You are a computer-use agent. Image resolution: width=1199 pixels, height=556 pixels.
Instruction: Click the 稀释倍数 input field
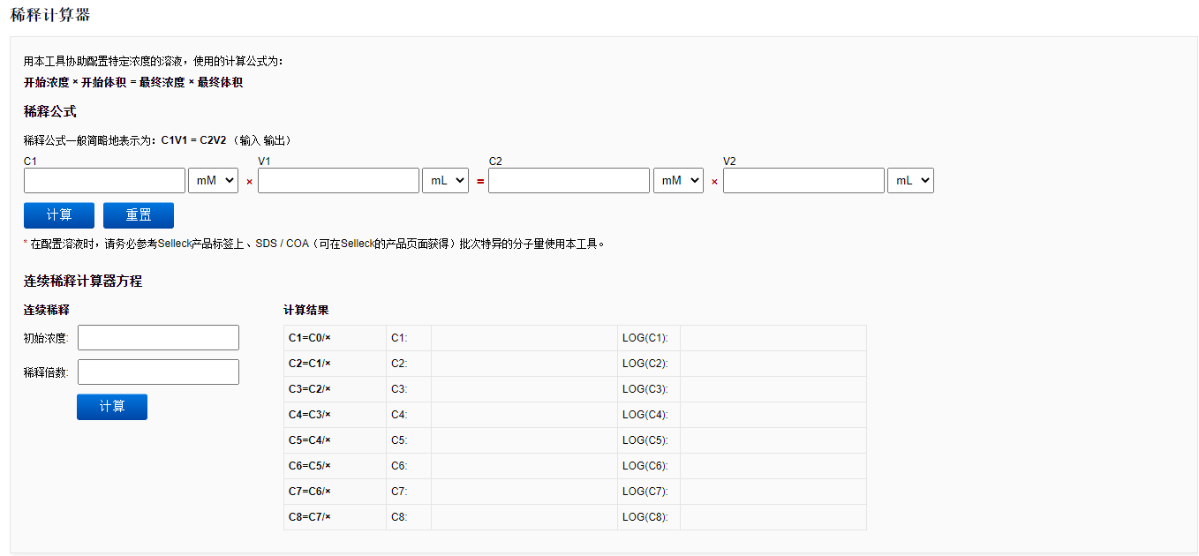[157, 372]
